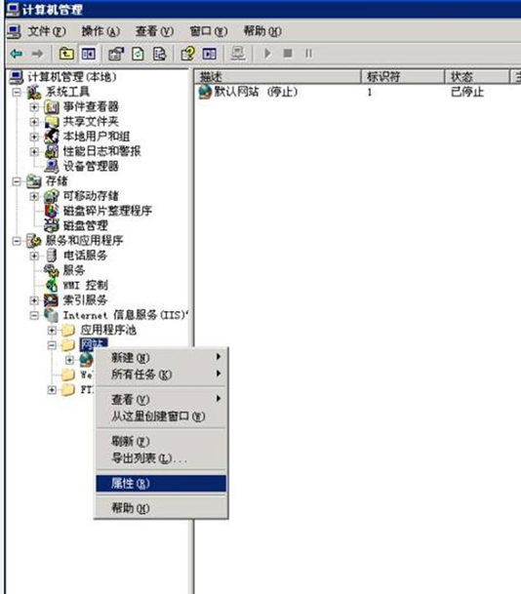Select the 默认网站 (停止) list entry
This screenshot has width=521, height=594.
coord(256,92)
